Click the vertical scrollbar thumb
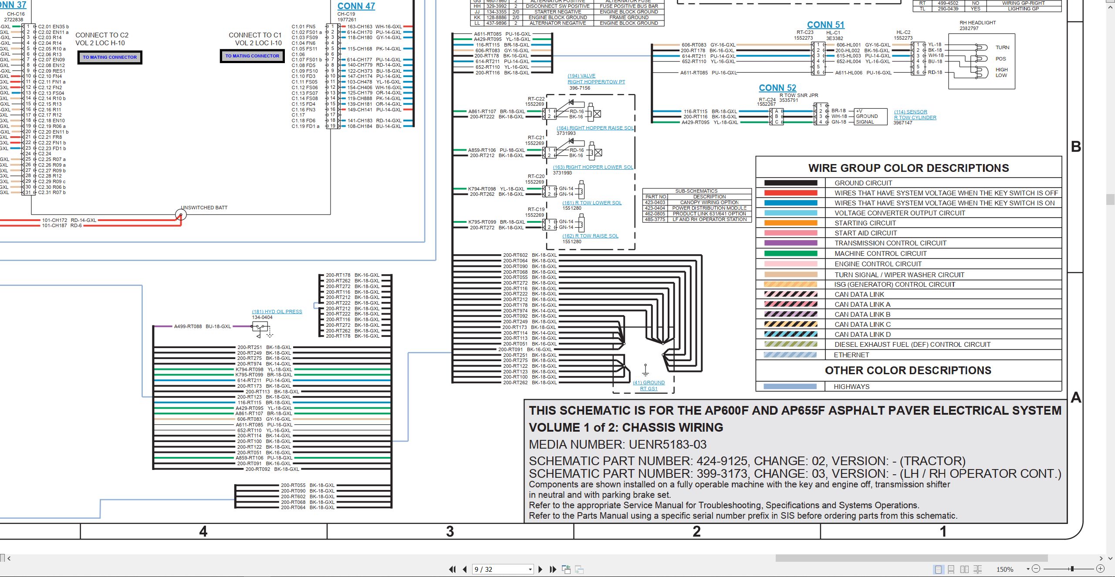 (x=1111, y=199)
